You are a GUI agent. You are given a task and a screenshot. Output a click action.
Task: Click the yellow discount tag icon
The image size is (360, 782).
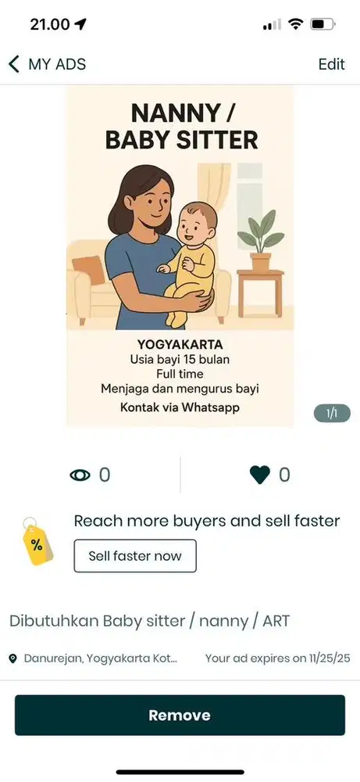coord(37,542)
